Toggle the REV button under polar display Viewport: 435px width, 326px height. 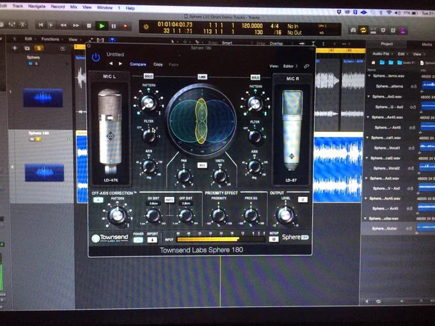tap(202, 165)
